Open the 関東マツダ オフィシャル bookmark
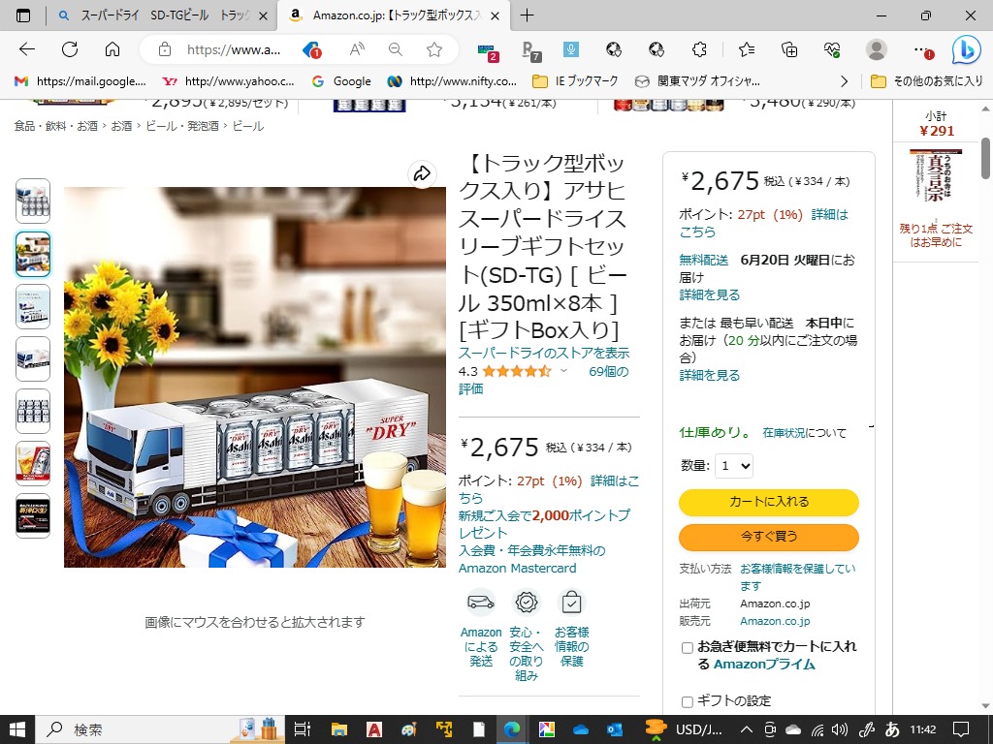 tap(697, 81)
